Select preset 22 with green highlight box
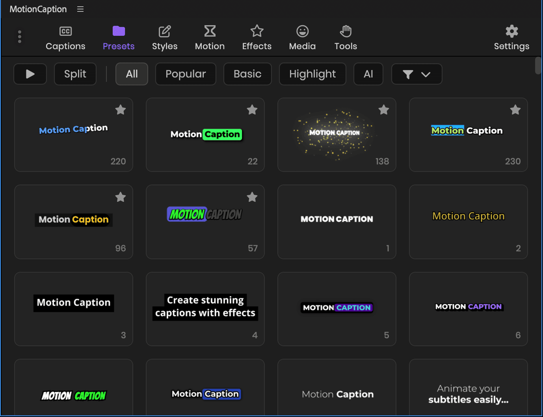 (x=205, y=135)
